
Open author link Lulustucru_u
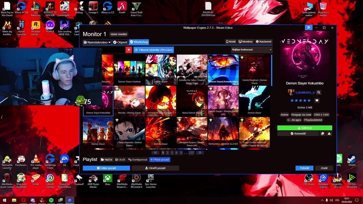point(305,92)
